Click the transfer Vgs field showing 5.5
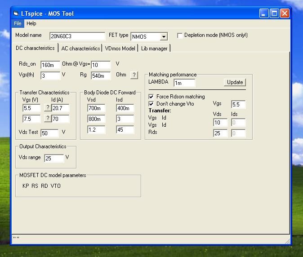The image size is (303, 257). [x=31, y=108]
